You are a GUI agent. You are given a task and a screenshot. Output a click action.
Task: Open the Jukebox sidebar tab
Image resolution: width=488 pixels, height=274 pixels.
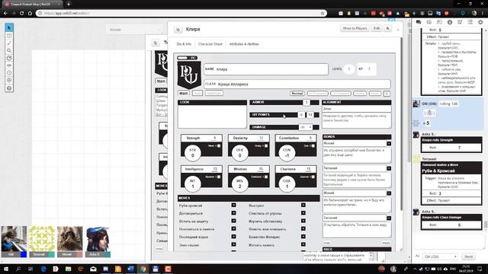point(460,22)
